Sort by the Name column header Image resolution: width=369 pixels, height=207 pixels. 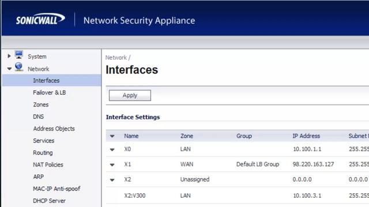point(131,136)
